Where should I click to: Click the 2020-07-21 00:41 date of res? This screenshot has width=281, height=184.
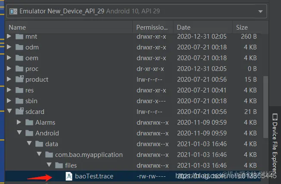(202, 90)
